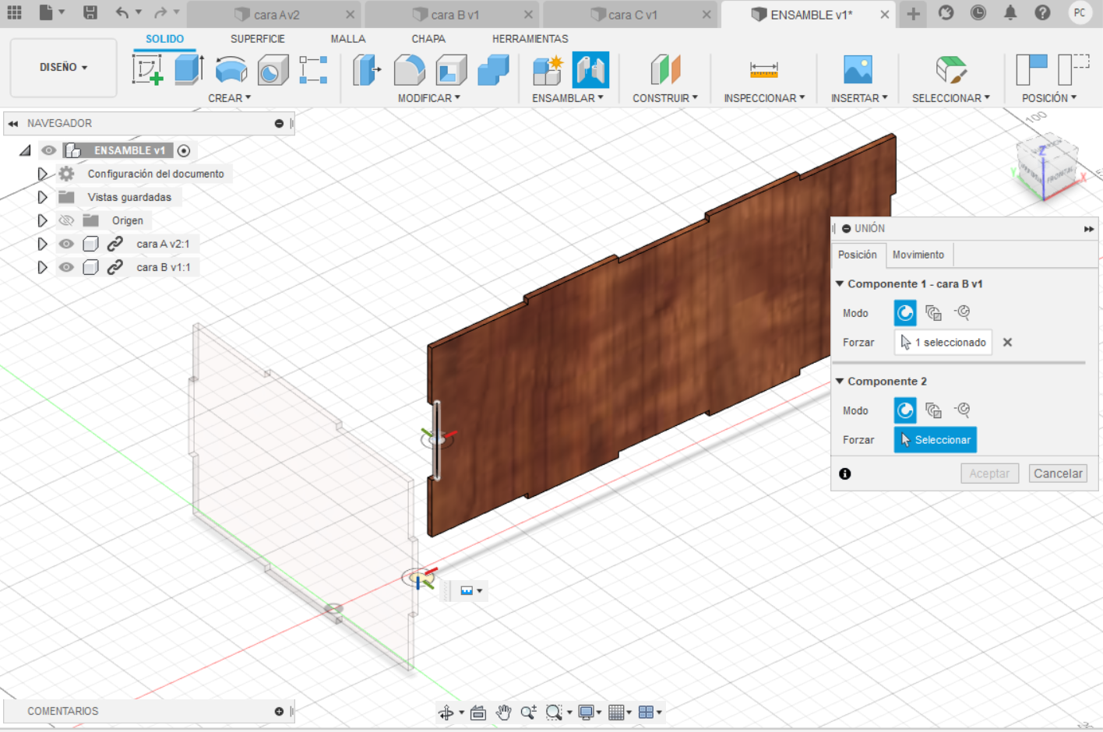Clear the Componente 1 selection with X
This screenshot has height=732, width=1103.
pos(1007,342)
